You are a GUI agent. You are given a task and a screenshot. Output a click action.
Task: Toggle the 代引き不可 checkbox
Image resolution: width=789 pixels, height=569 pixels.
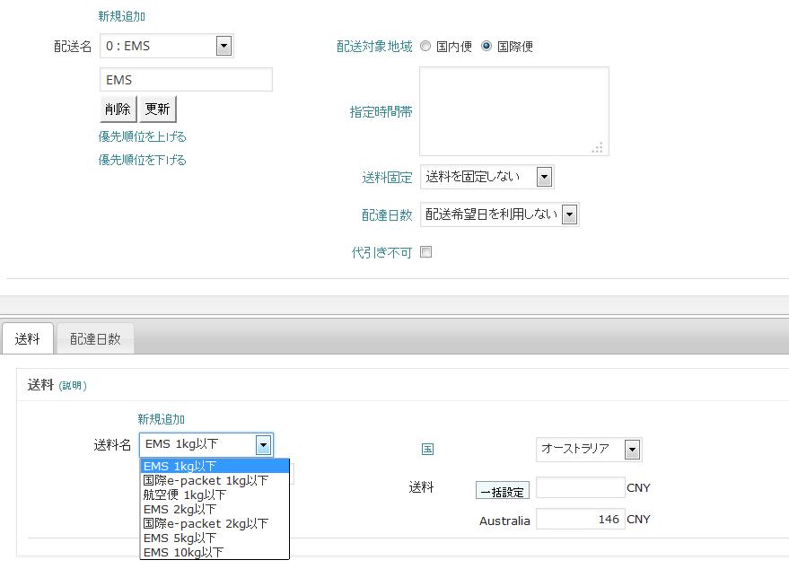tap(425, 252)
